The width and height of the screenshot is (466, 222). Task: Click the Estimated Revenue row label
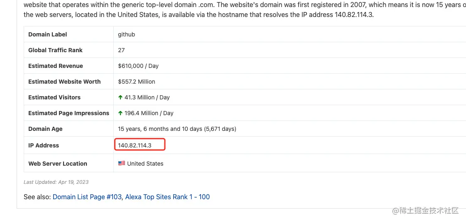pos(56,66)
